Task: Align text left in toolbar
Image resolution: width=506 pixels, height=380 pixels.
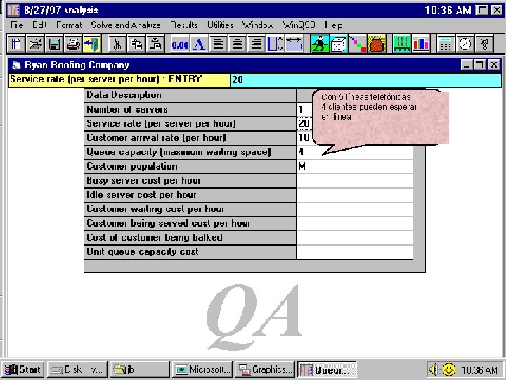Action: coord(219,44)
